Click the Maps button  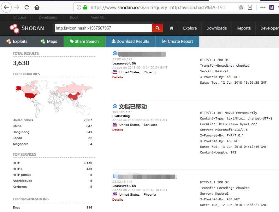(x=49, y=42)
